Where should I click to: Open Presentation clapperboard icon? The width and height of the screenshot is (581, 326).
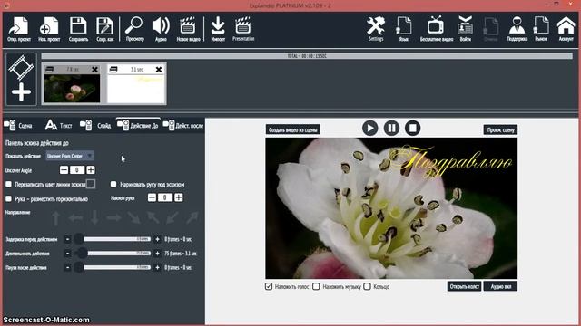[x=243, y=29]
